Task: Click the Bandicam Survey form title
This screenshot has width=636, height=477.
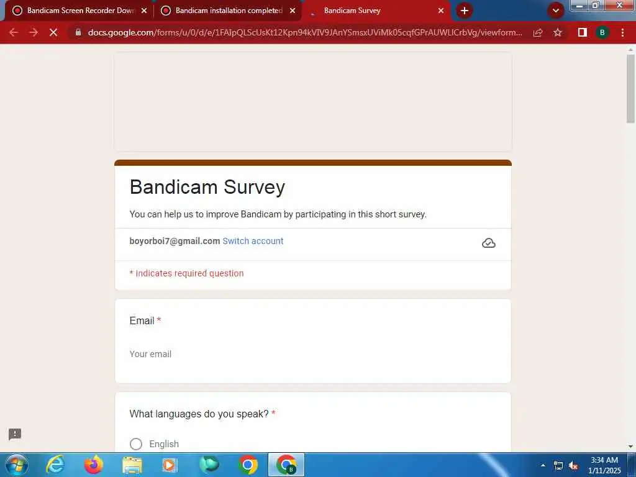Action: pos(207,188)
